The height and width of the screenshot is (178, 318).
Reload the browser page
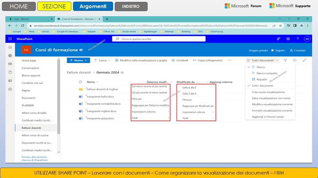pyautogui.click(x=23, y=26)
